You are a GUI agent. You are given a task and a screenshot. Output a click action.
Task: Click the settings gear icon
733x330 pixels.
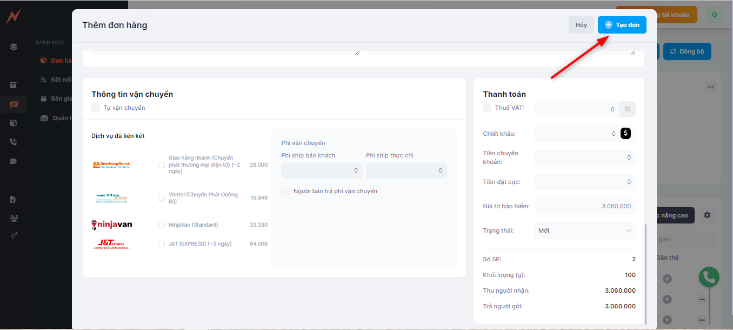pyautogui.click(x=707, y=215)
